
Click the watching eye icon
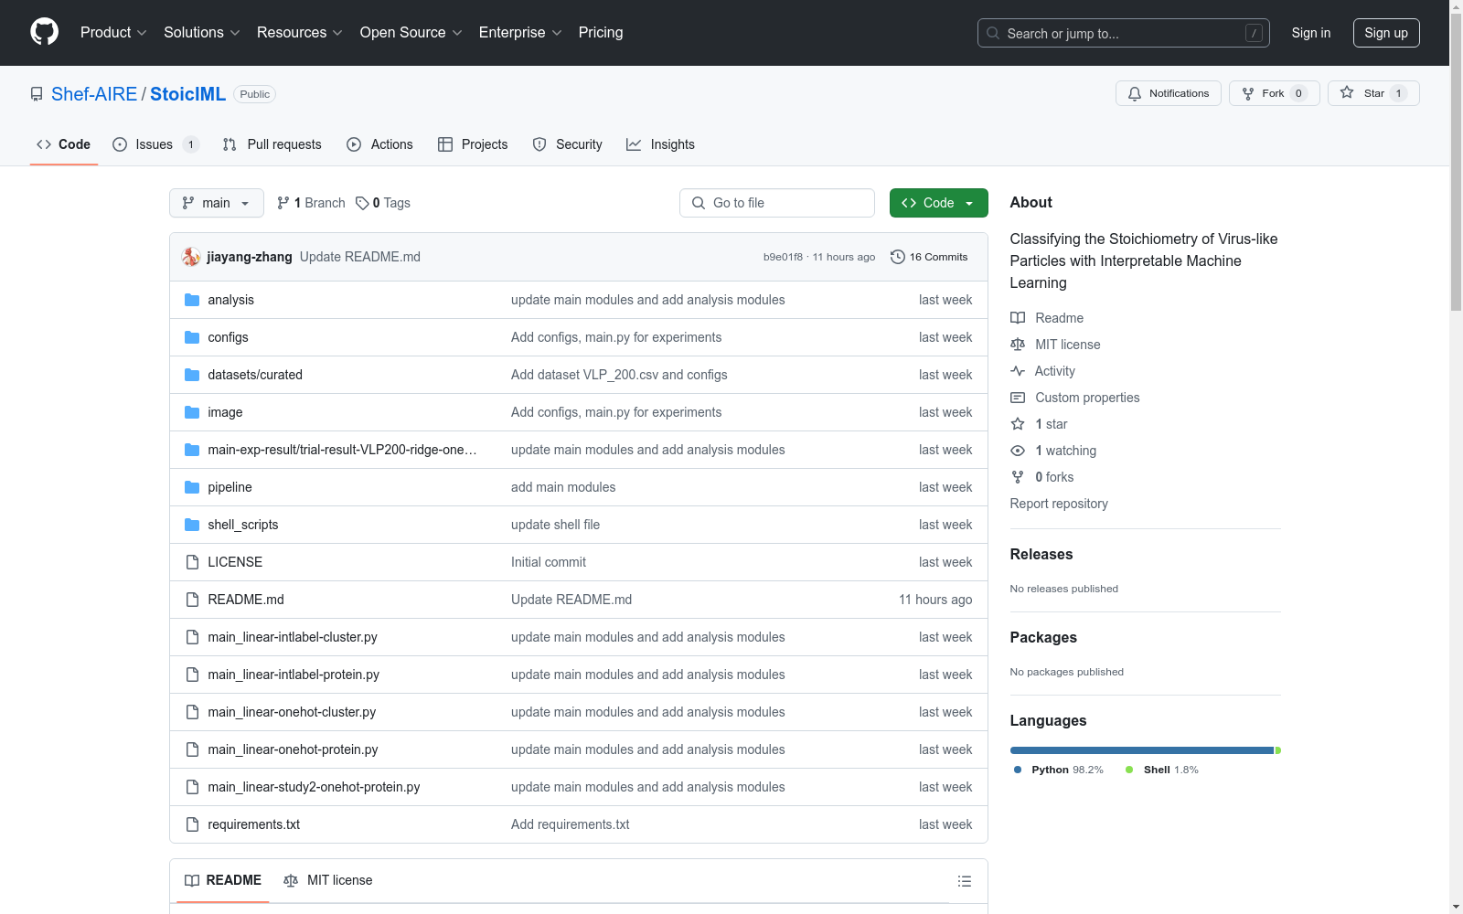coord(1018,451)
